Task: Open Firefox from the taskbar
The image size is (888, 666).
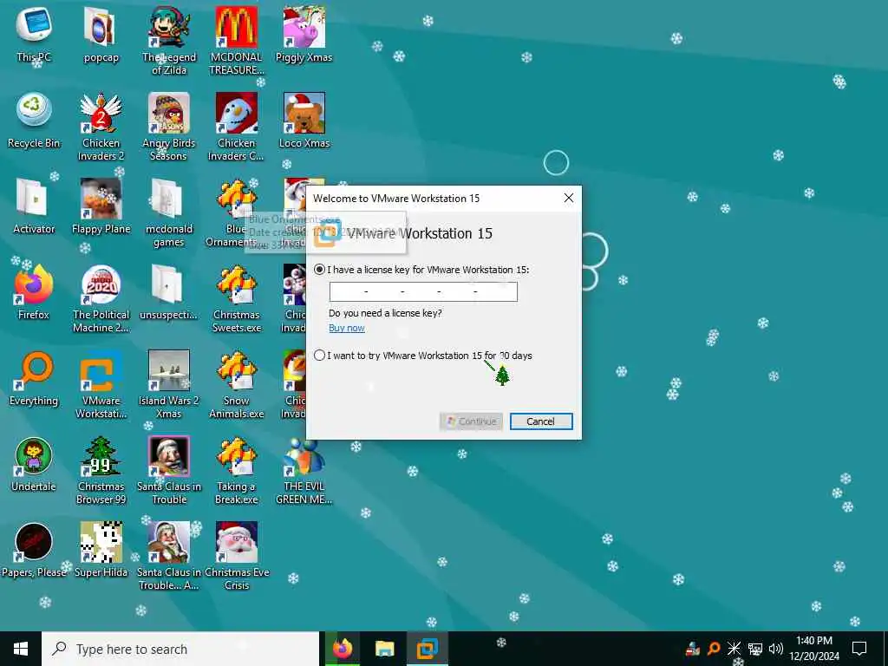Action: point(342,649)
